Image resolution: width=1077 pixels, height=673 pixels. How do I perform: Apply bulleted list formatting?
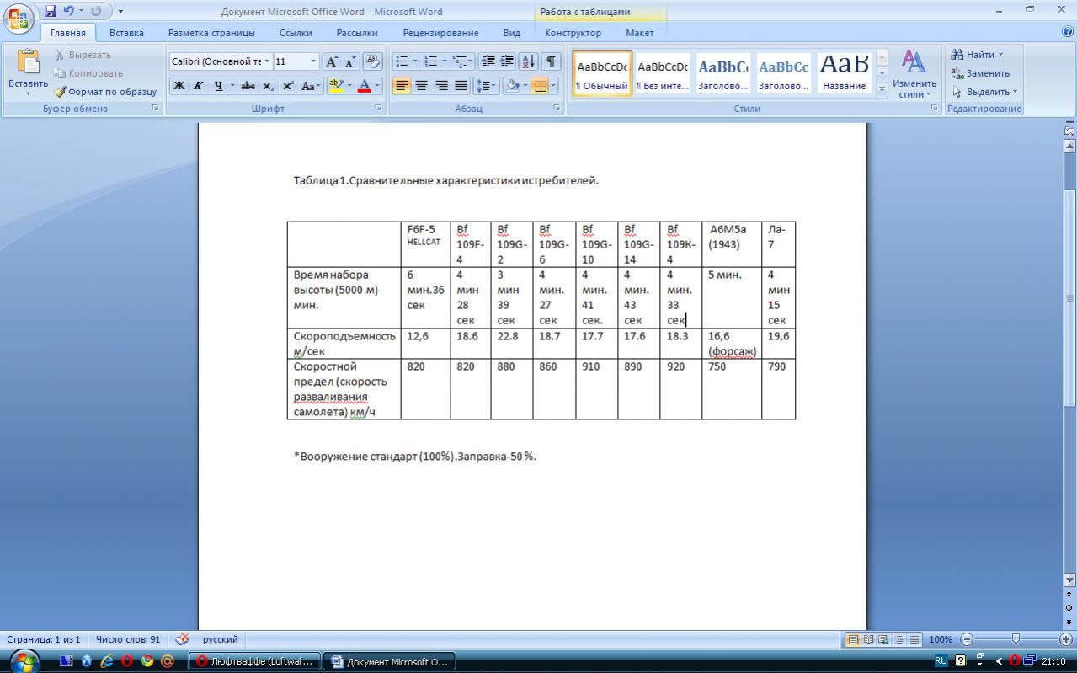click(x=402, y=61)
